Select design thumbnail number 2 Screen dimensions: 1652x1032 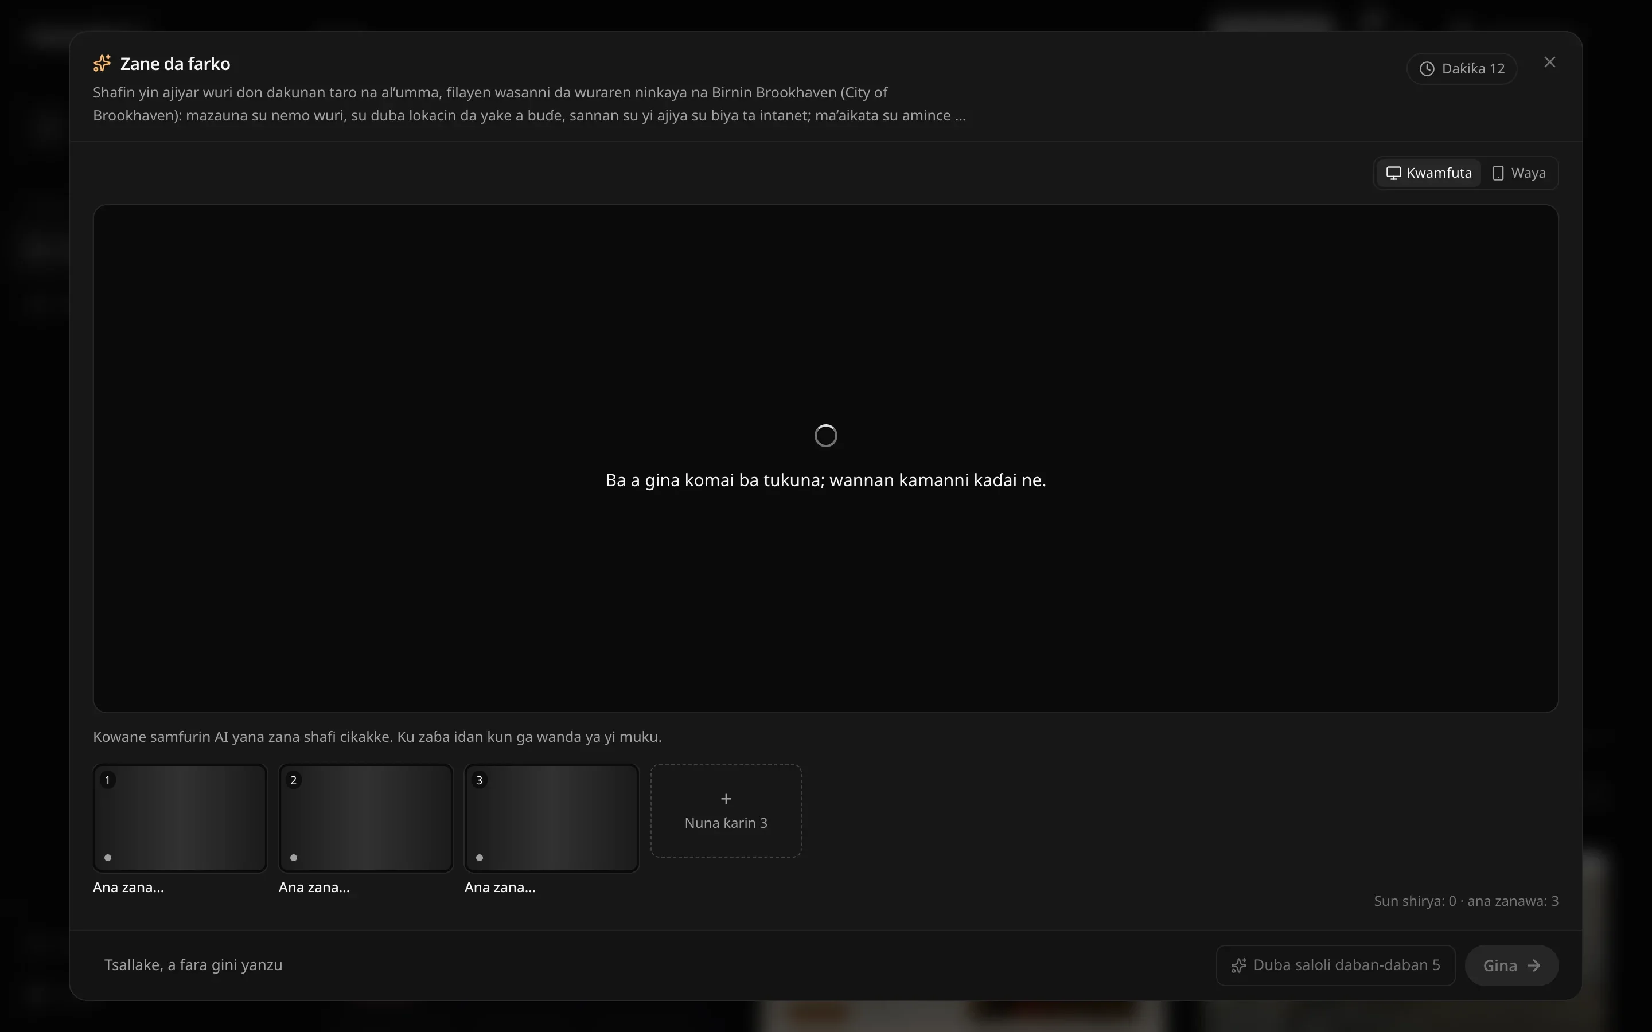point(366,818)
